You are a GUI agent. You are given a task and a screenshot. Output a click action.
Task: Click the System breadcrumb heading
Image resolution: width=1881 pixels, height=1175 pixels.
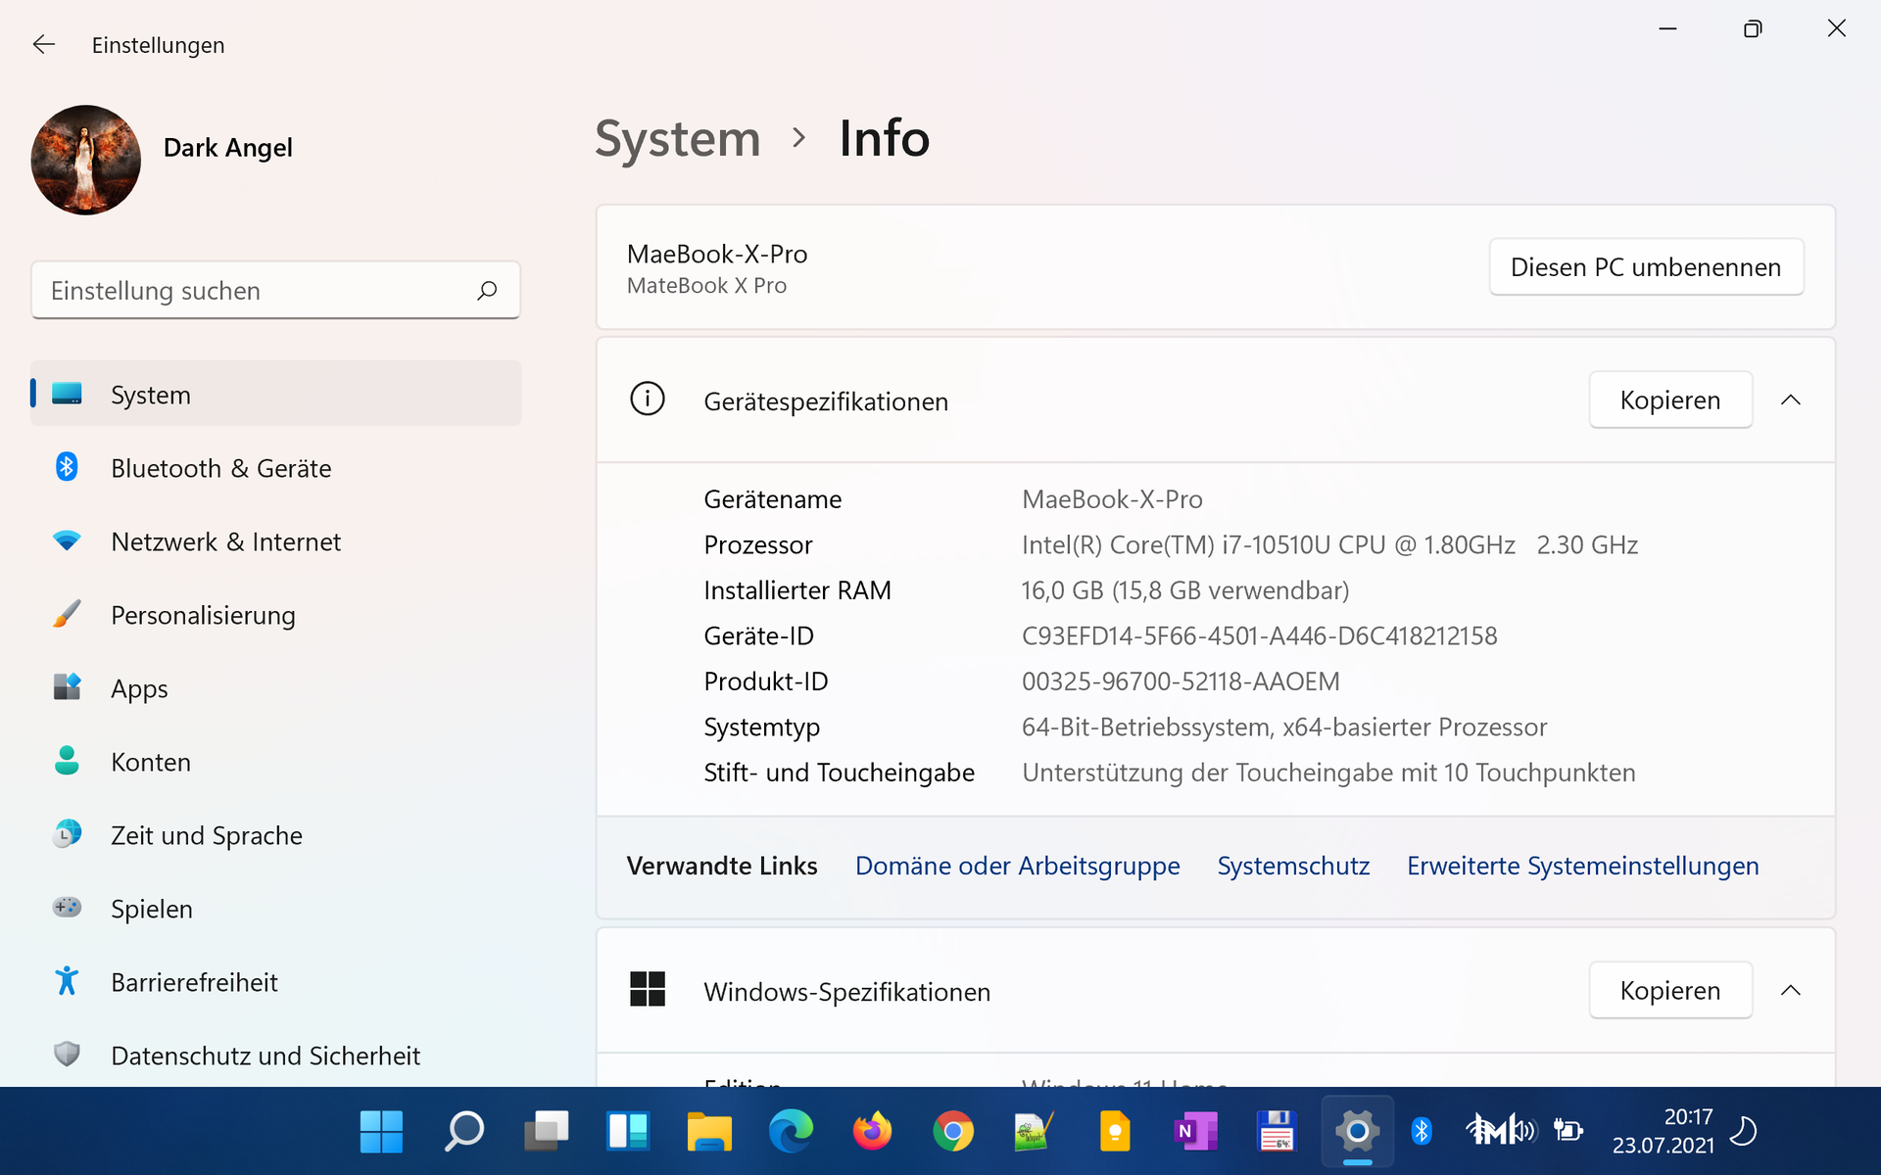tap(678, 138)
